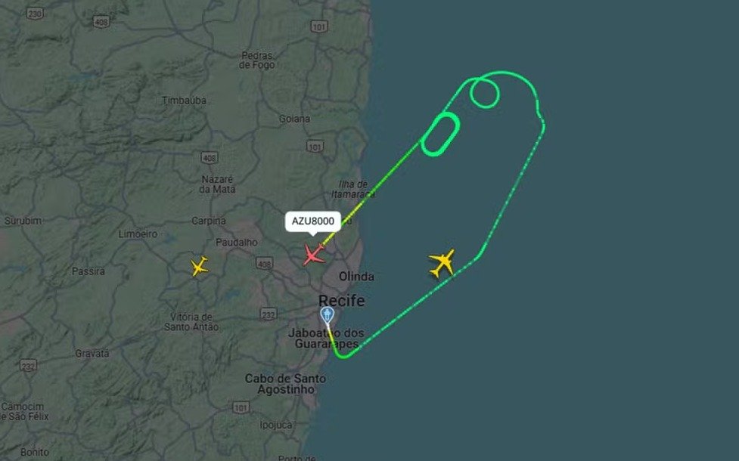This screenshot has width=739, height=461.
Task: Click the circular loop on flight track
Action: pyautogui.click(x=485, y=93)
